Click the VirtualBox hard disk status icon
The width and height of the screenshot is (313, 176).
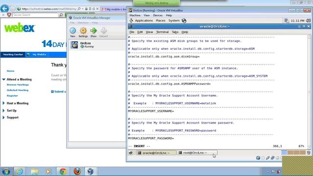pos(258,158)
